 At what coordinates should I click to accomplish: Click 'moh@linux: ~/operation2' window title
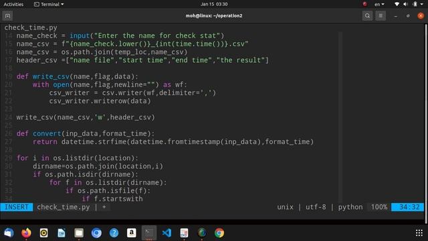click(214, 15)
